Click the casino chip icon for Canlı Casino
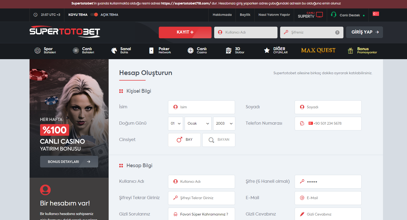 point(190,50)
